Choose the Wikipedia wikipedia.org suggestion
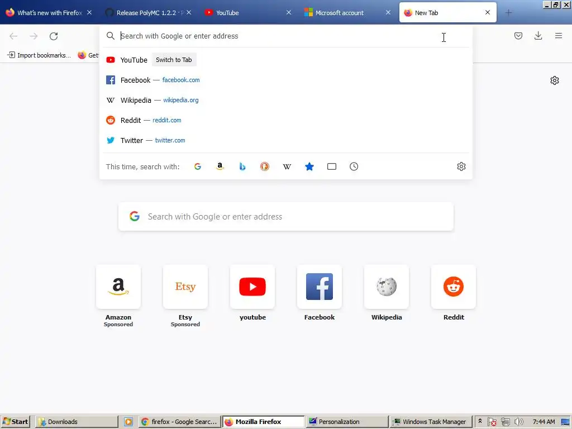The width and height of the screenshot is (572, 429). pos(285,100)
